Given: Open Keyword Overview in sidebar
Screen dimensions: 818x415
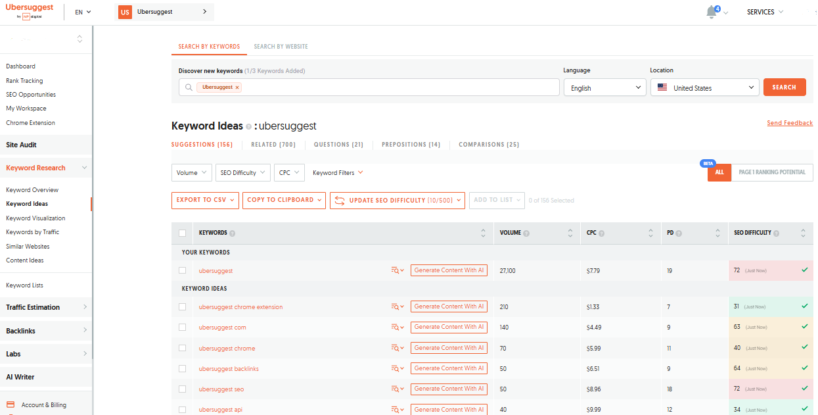Looking at the screenshot, I should pyautogui.click(x=32, y=190).
